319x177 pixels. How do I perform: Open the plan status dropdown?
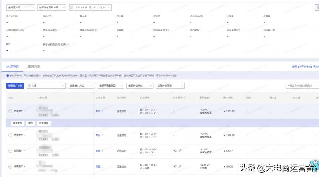140,86
